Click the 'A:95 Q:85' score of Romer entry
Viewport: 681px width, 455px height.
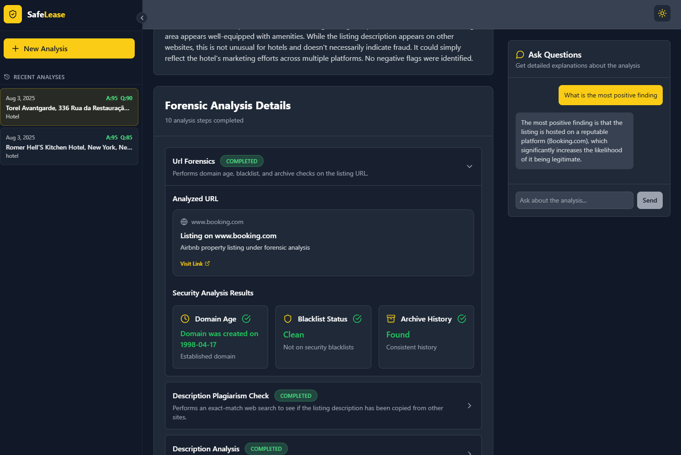[x=119, y=138]
